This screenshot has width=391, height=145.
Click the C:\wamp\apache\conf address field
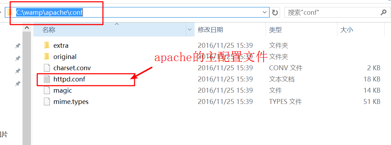(137, 12)
